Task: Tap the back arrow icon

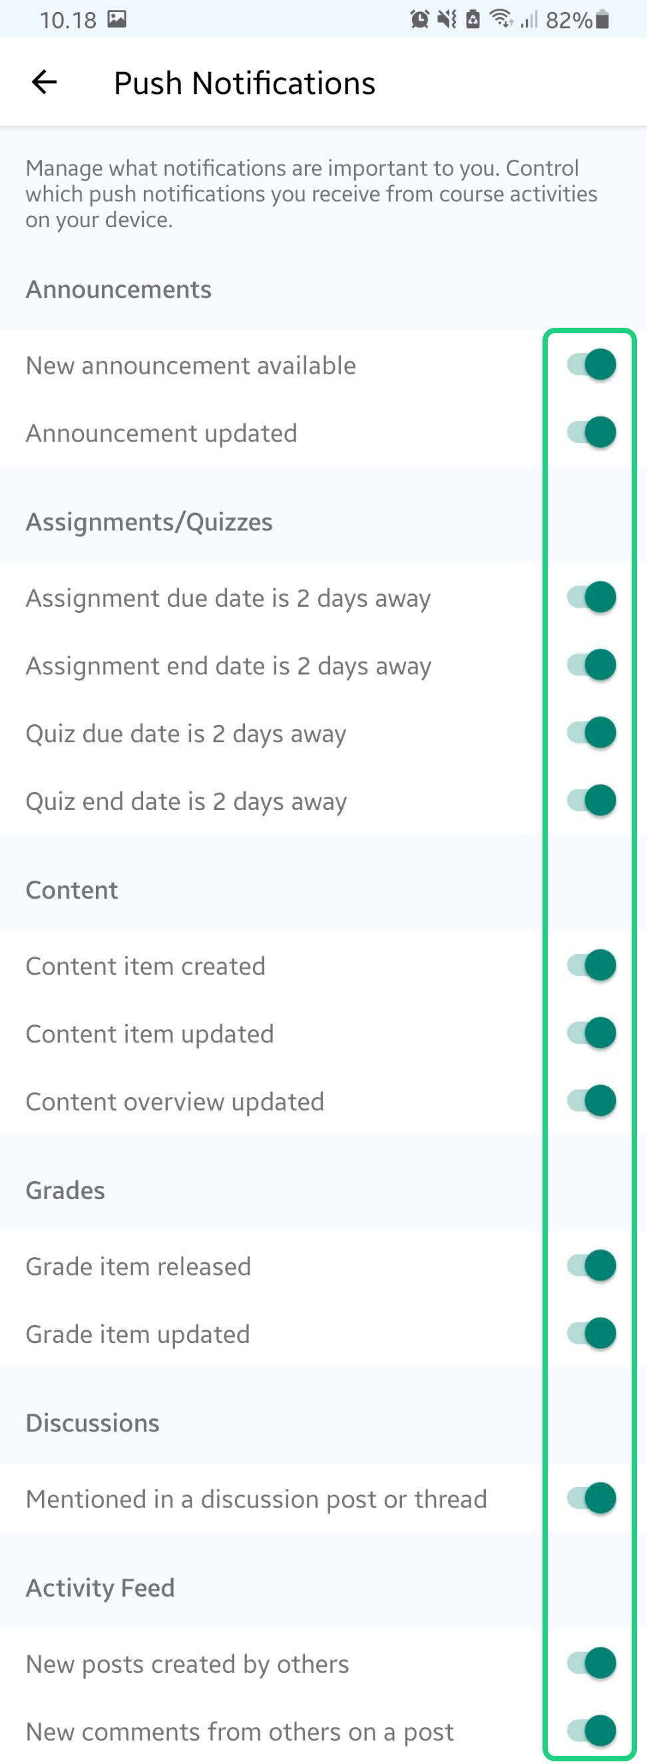Action: tap(45, 83)
